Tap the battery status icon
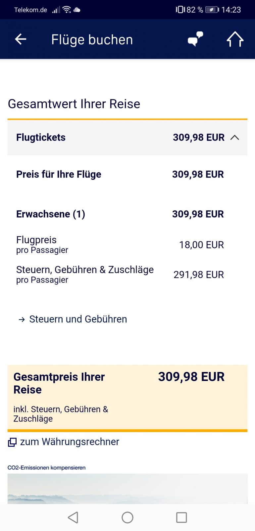Screen dimensions: 255x531 212,10
